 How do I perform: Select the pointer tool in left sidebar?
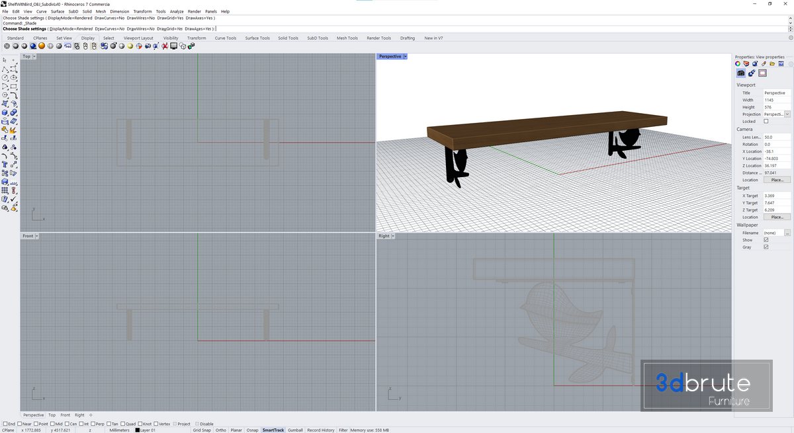(5, 60)
